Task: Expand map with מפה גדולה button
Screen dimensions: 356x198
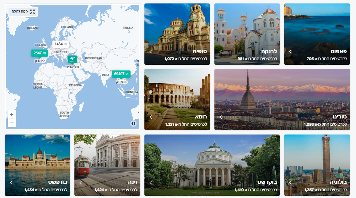Action: pos(23,11)
